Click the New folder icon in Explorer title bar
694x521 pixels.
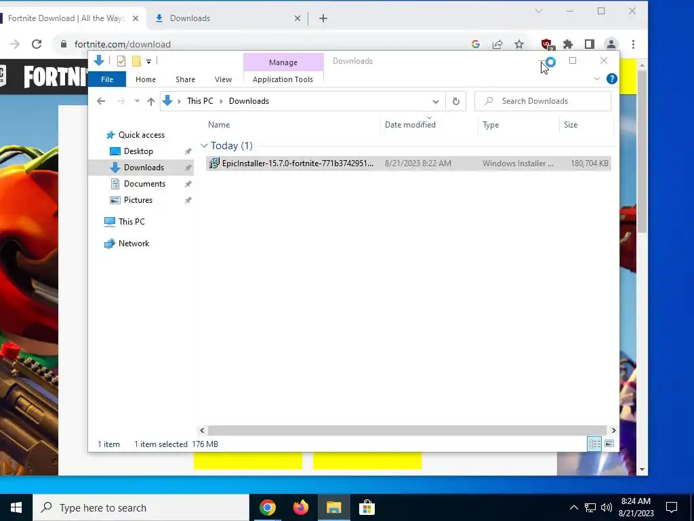[x=136, y=61]
